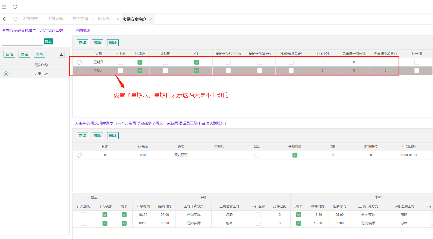Toggle 计加班 checkbox for 星期日 row
The height and width of the screenshot is (239, 433).
[140, 62]
